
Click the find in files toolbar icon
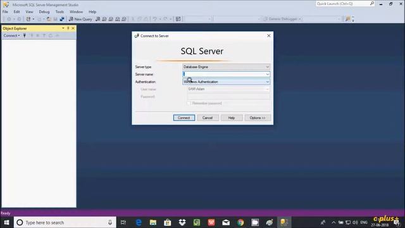coord(347,19)
